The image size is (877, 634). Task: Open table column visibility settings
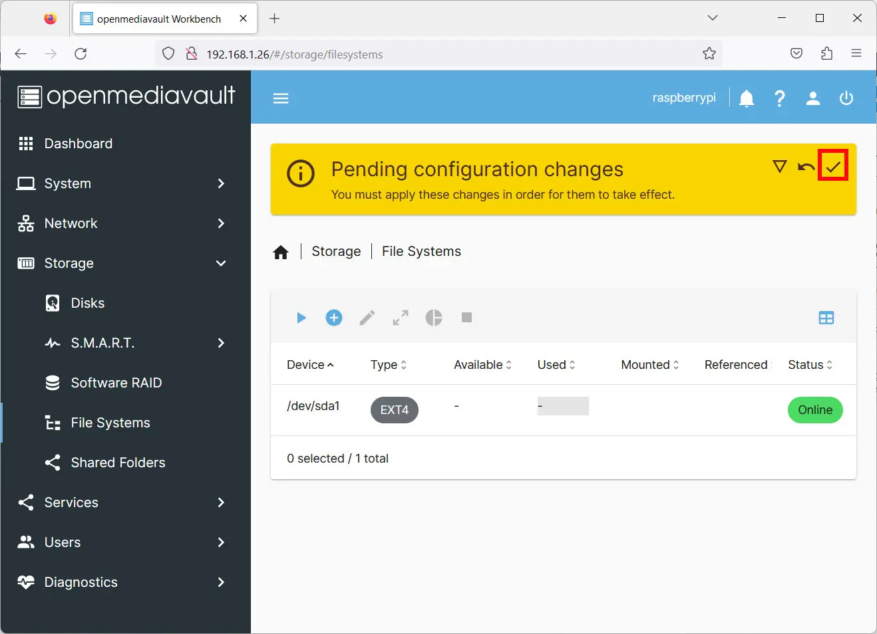click(826, 318)
